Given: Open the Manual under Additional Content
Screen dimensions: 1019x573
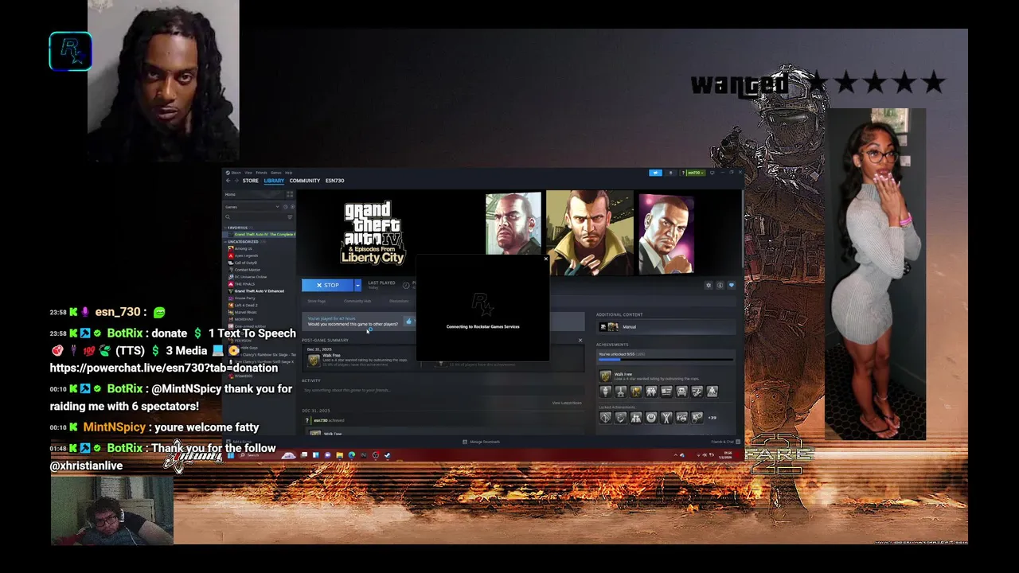Looking at the screenshot, I should (666, 327).
